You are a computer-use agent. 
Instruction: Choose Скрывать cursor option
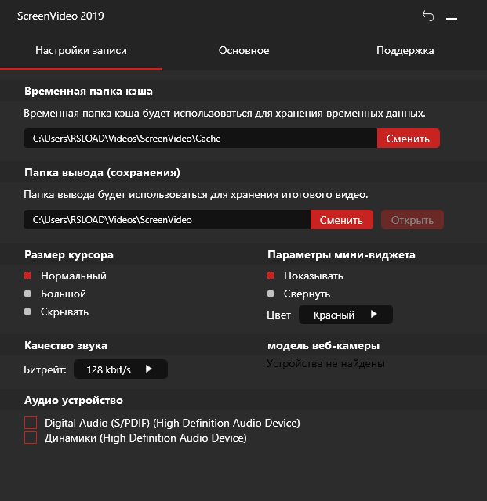click(x=27, y=312)
